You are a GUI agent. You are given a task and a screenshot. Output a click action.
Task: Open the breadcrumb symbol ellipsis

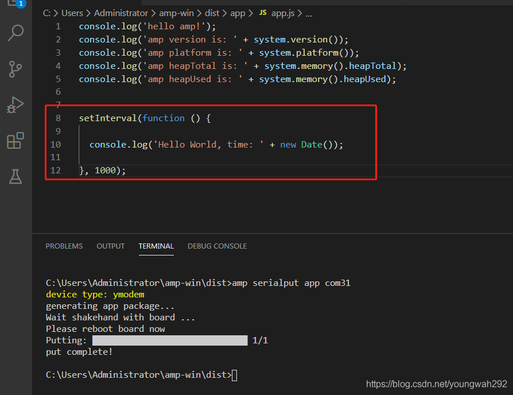tap(309, 13)
